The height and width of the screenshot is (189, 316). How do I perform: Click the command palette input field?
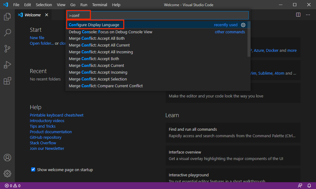pos(158,15)
